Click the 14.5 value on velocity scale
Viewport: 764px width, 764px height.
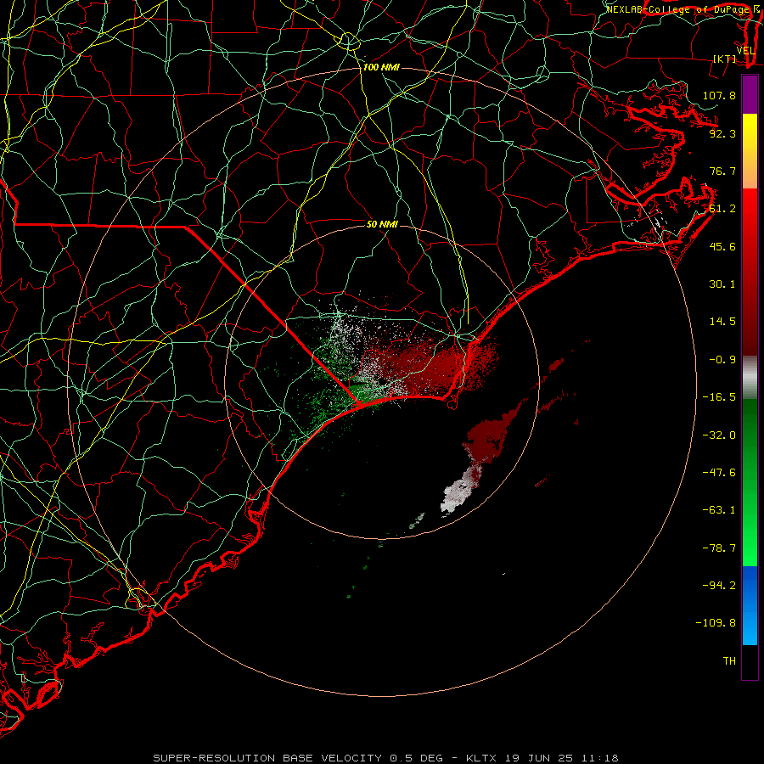tap(722, 322)
